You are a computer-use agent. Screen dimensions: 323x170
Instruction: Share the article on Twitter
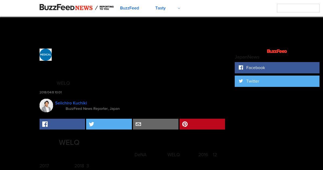click(x=109, y=124)
